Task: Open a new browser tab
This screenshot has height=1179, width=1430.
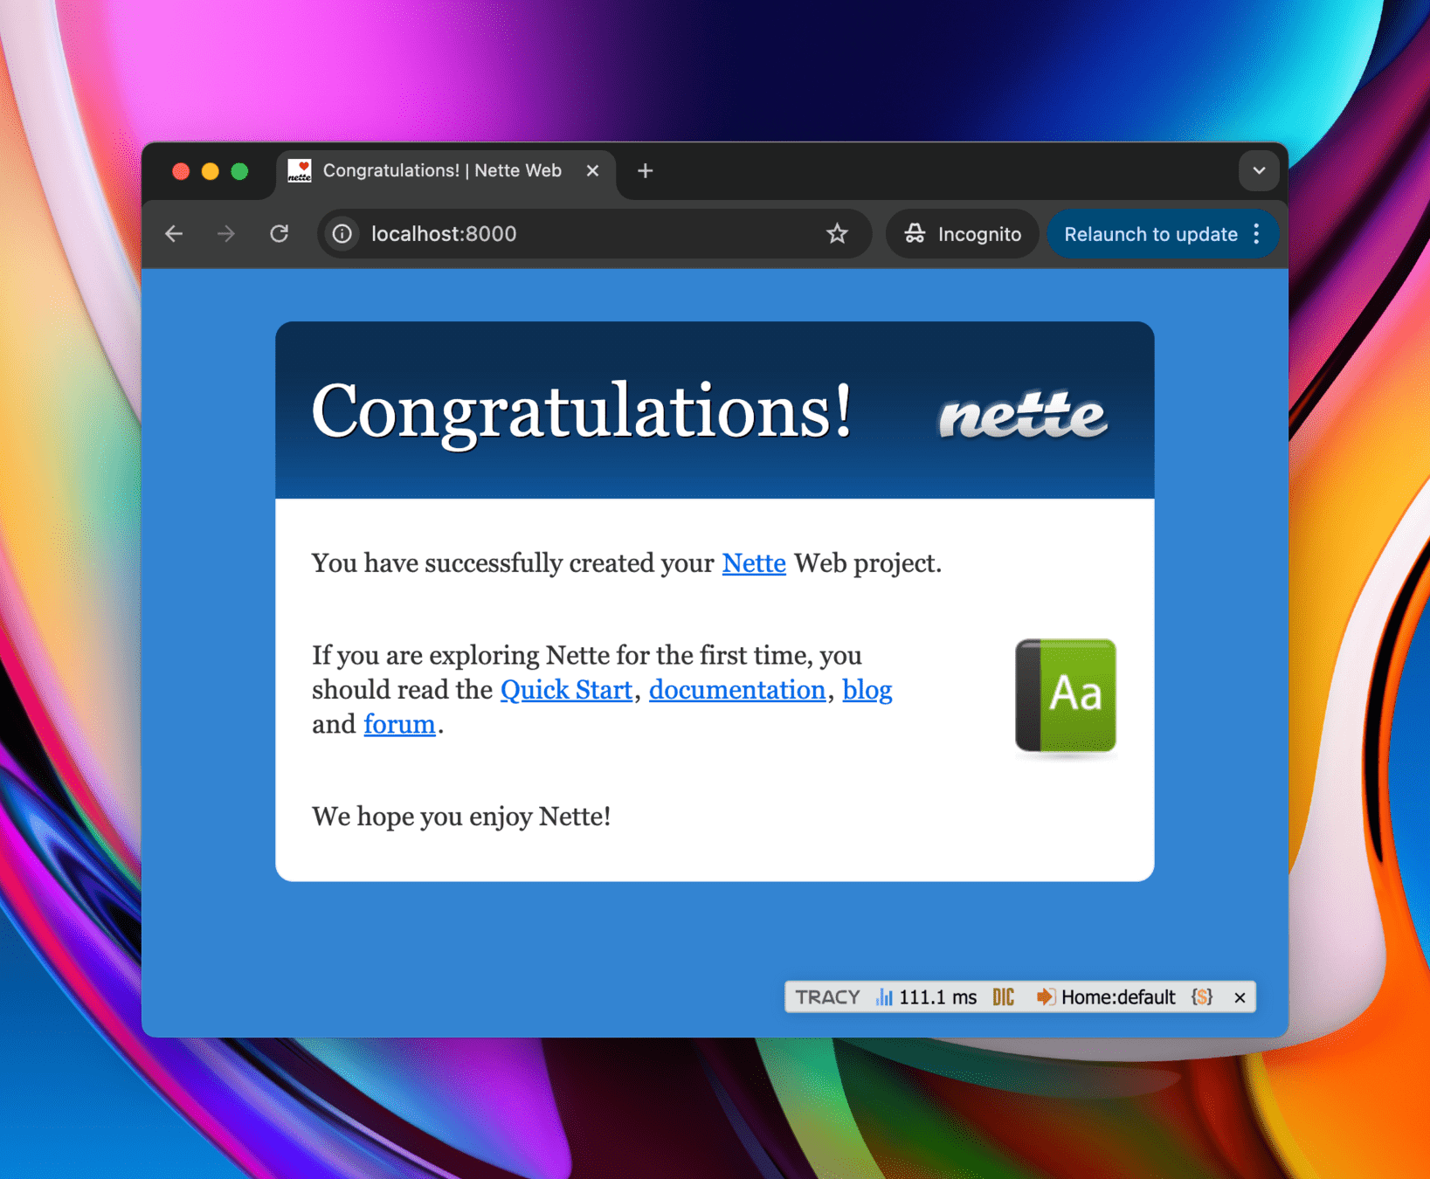Action: [646, 171]
